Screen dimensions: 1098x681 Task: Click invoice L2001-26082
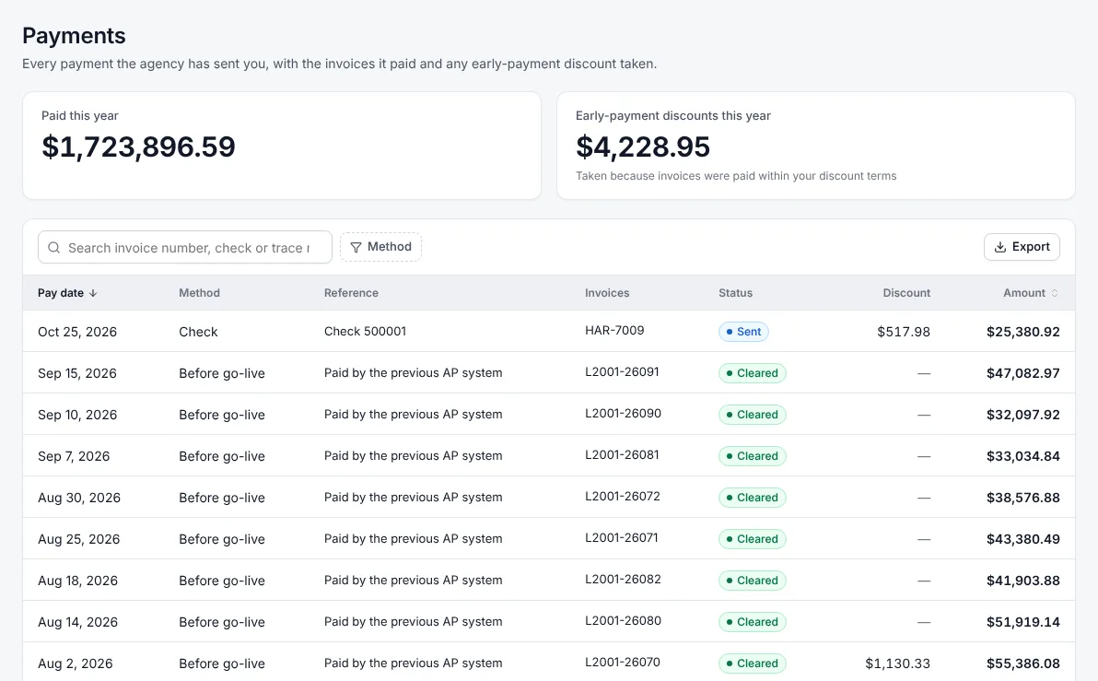click(623, 578)
